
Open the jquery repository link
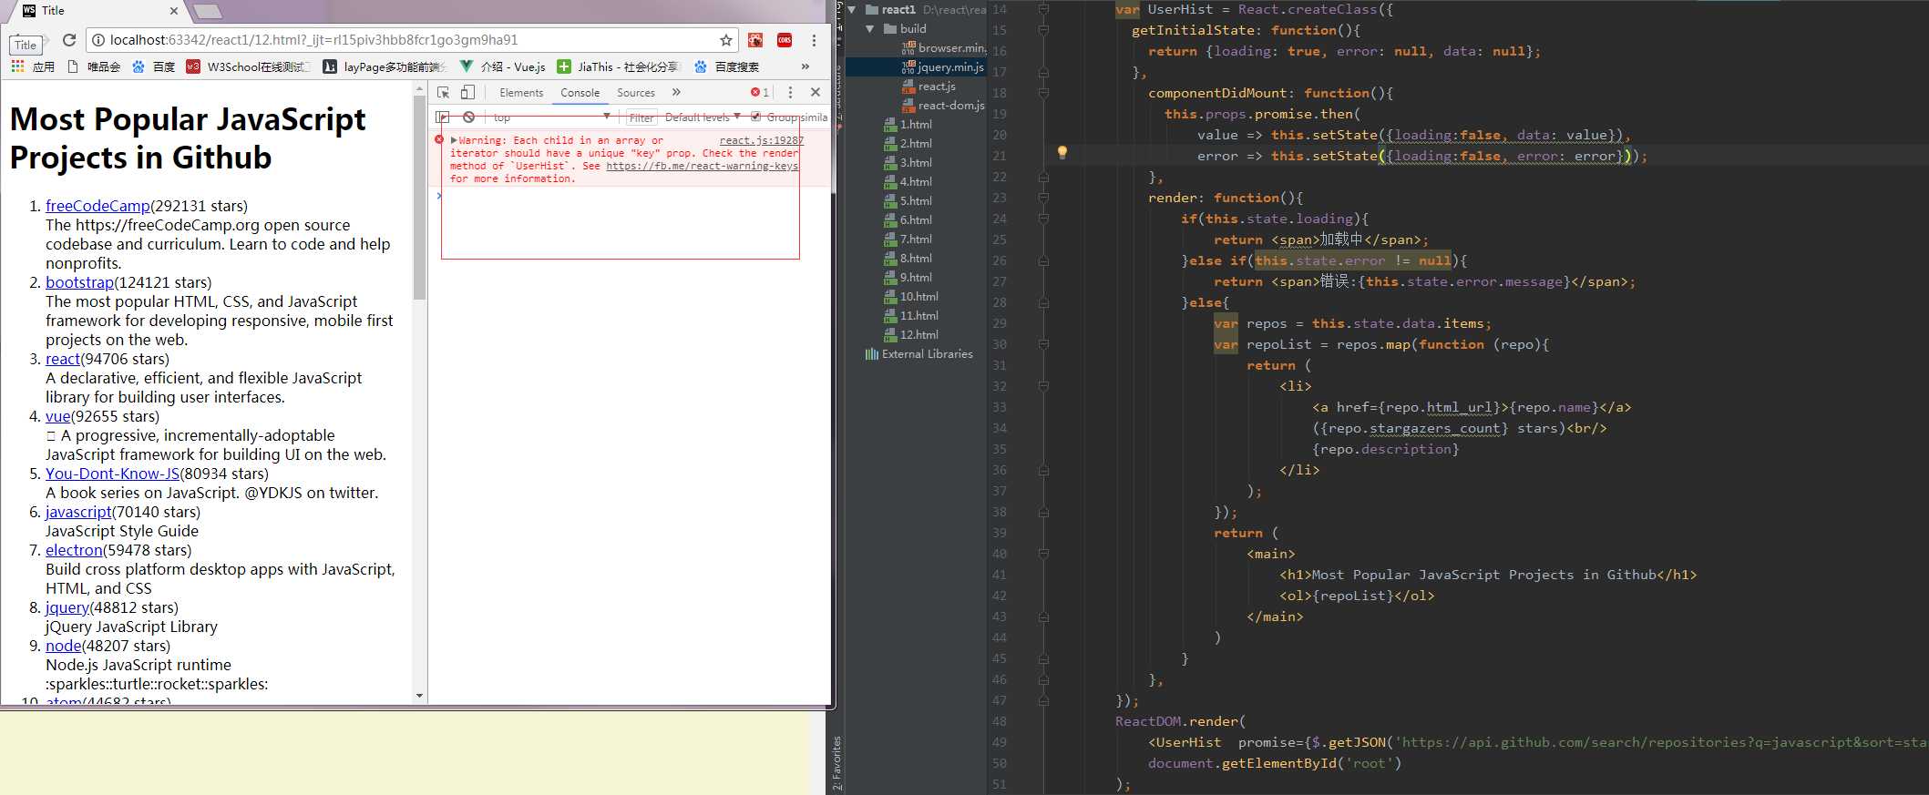point(67,607)
